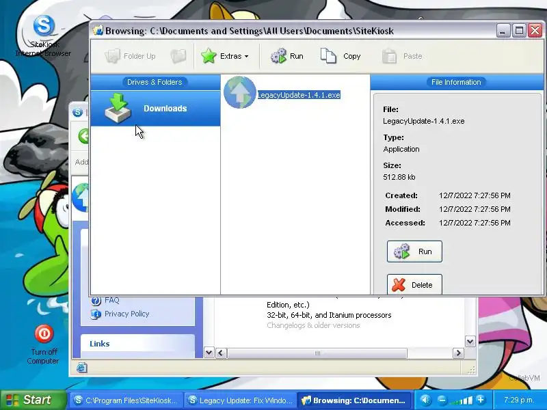Image resolution: width=547 pixels, height=410 pixels.
Task: Click the Links sidebar heading
Action: pos(100,344)
